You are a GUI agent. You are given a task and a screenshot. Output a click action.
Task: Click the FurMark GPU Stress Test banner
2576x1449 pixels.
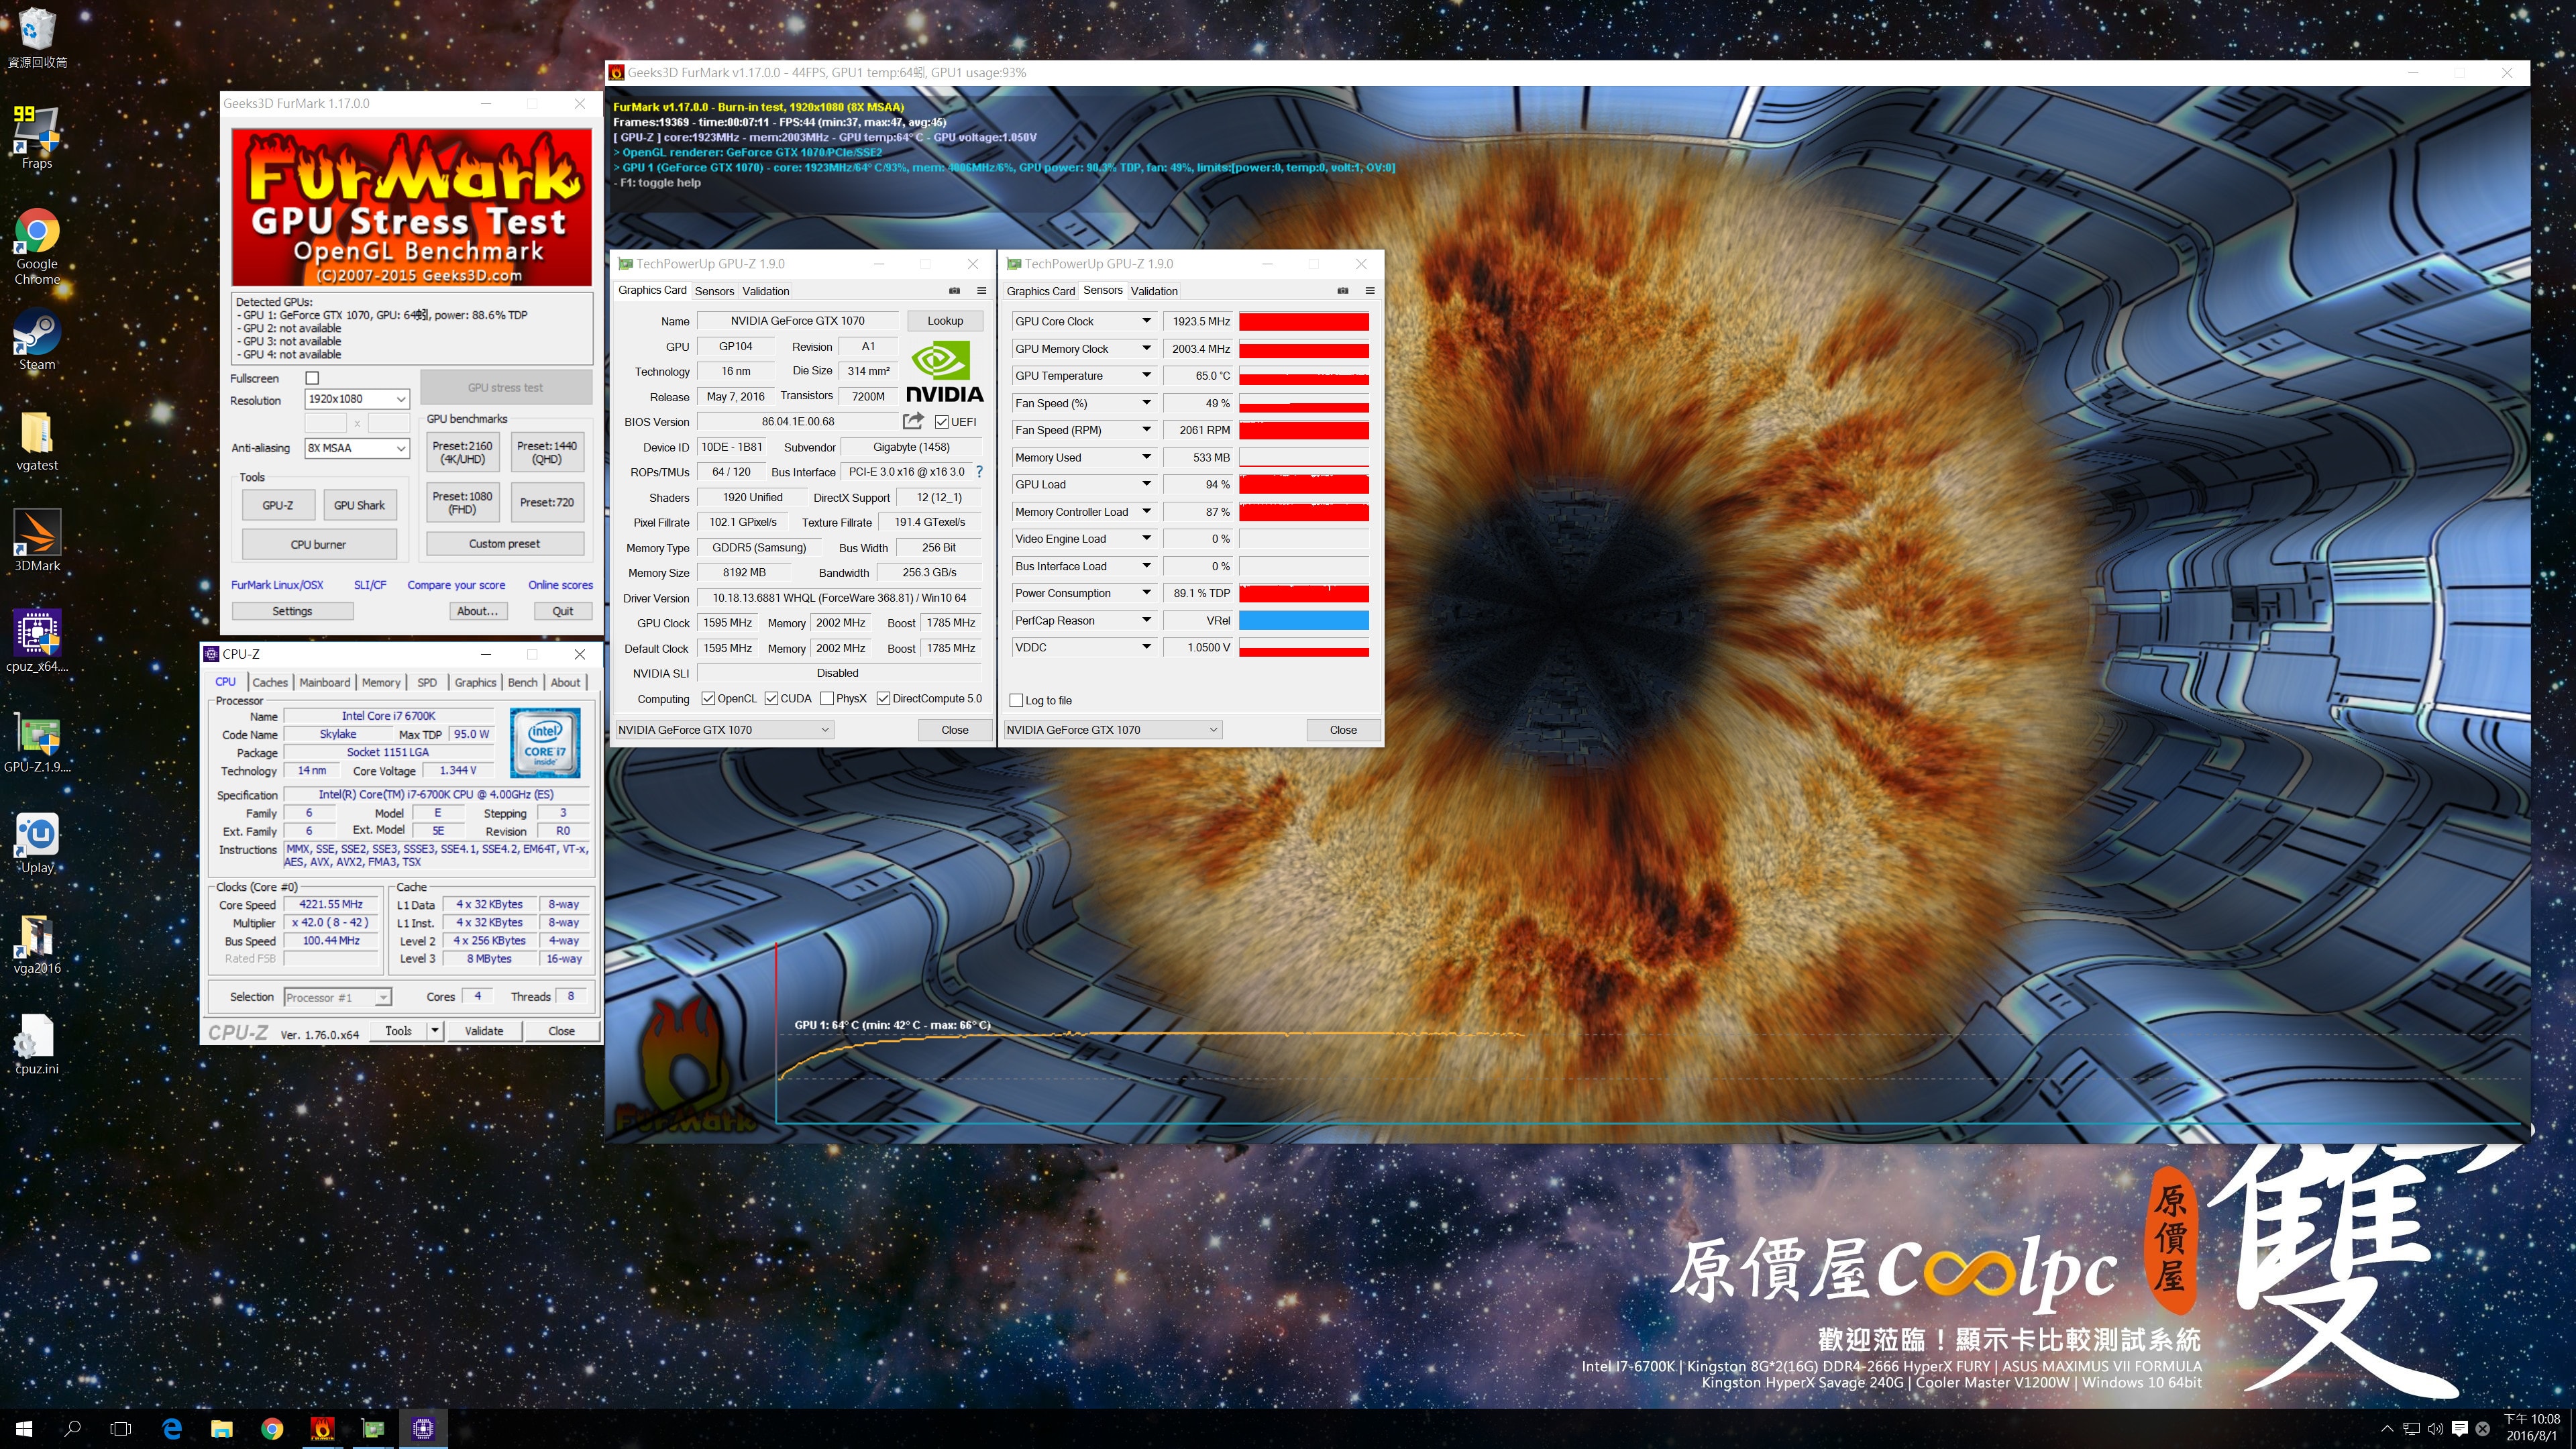[x=411, y=207]
